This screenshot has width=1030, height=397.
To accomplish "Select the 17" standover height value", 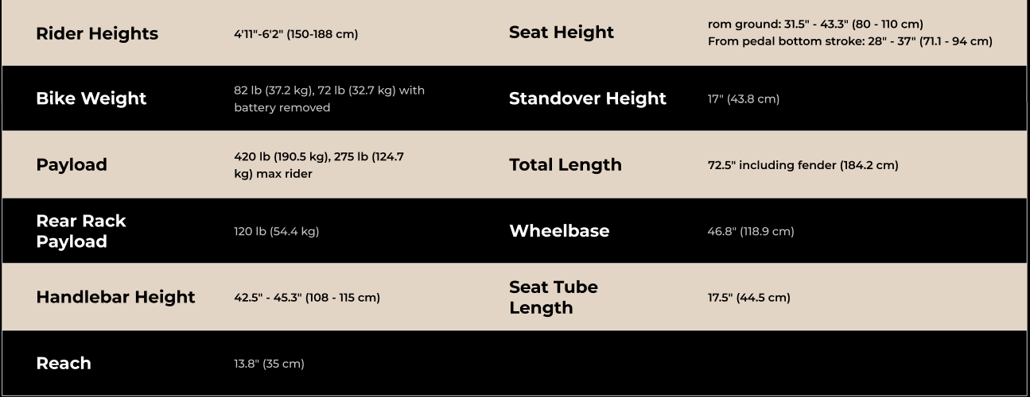I will [x=743, y=99].
